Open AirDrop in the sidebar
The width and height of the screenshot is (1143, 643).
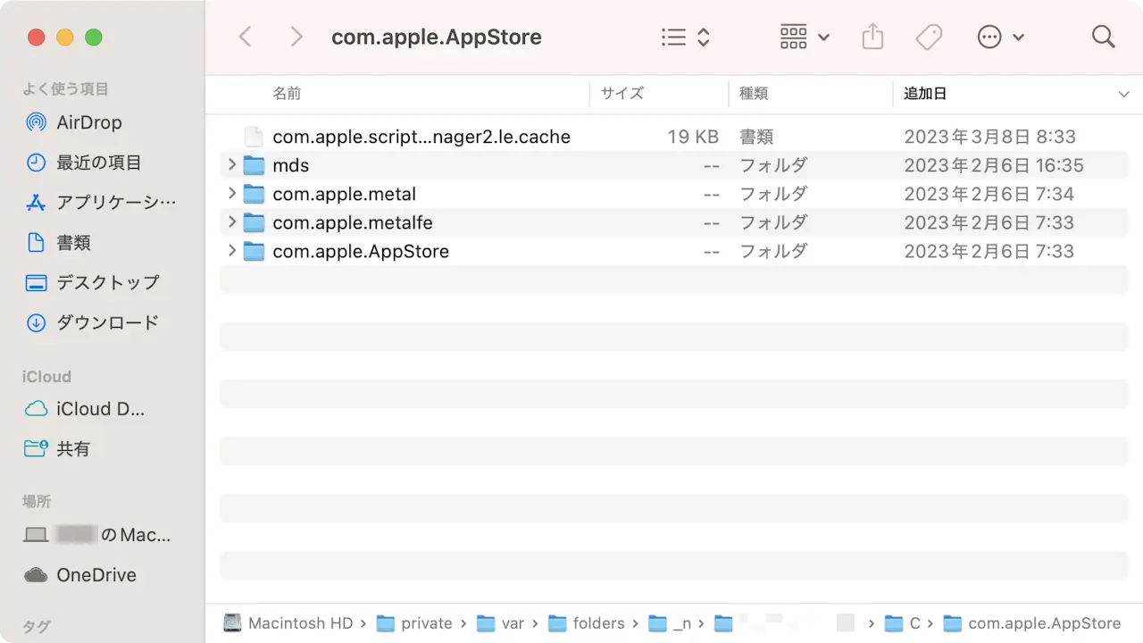(x=88, y=122)
